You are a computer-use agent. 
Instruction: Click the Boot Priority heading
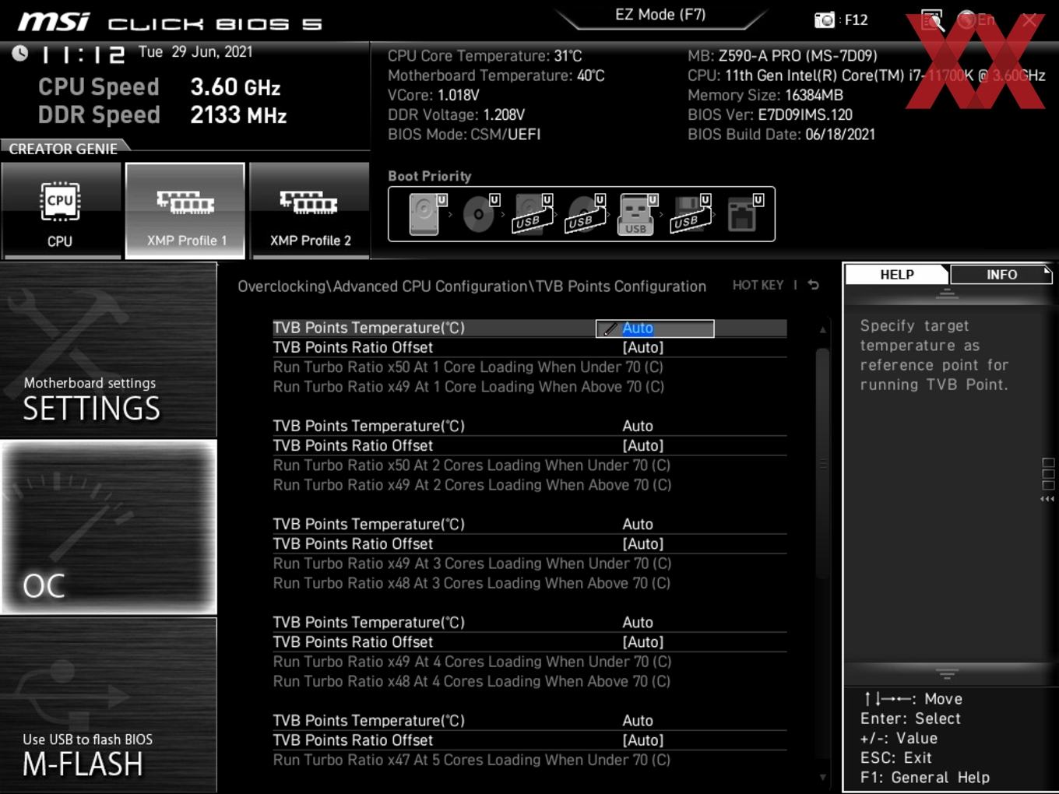[x=430, y=176]
